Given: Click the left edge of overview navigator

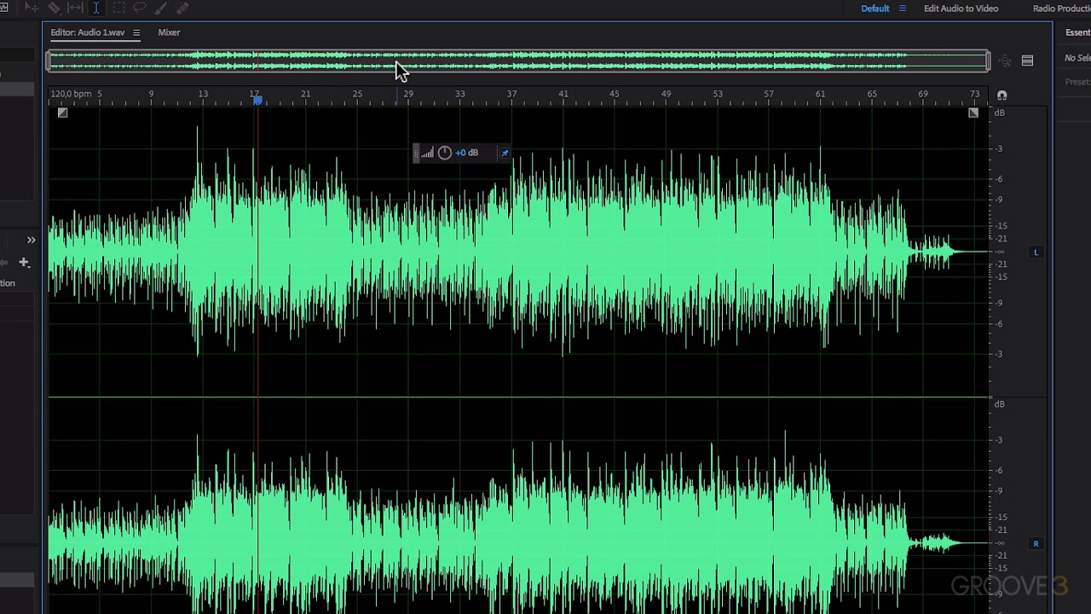Looking at the screenshot, I should click(49, 61).
